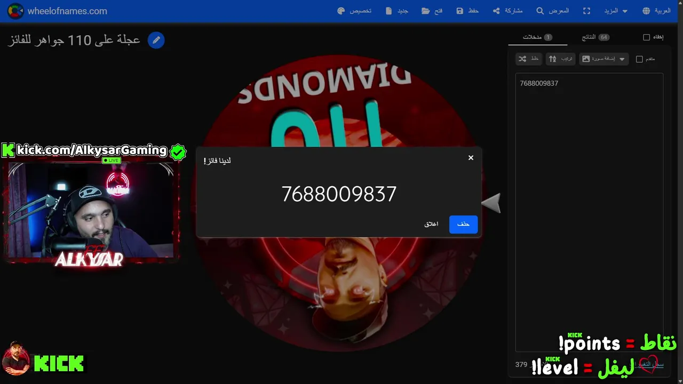Create a new wheel with جديد
683x384 pixels.
[396, 11]
